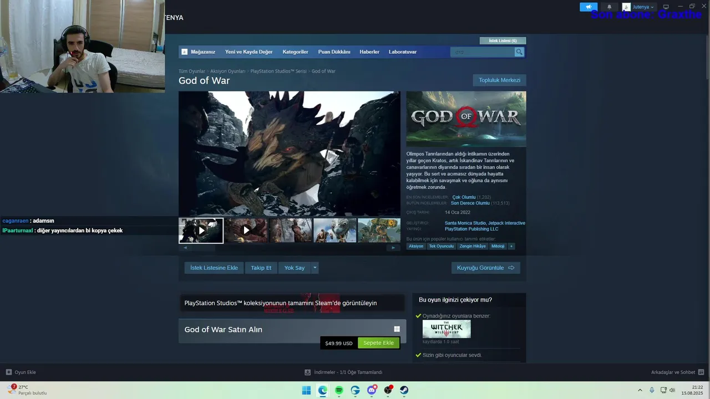This screenshot has height=399, width=710.
Task: Open Spotify from taskbar
Action: [339, 390]
